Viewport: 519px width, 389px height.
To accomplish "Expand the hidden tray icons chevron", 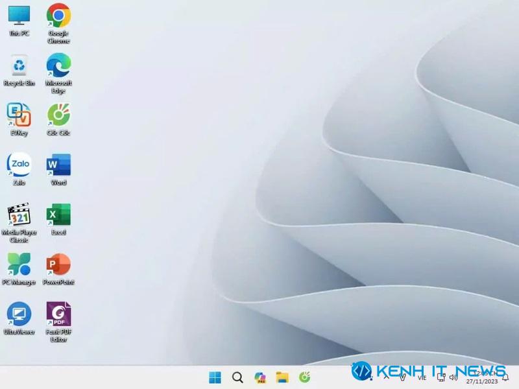I will (x=386, y=377).
